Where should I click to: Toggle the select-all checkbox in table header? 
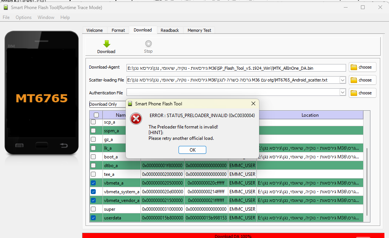pyautogui.click(x=96, y=115)
